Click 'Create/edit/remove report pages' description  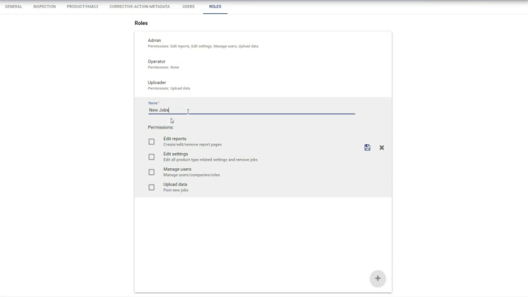tap(193, 145)
